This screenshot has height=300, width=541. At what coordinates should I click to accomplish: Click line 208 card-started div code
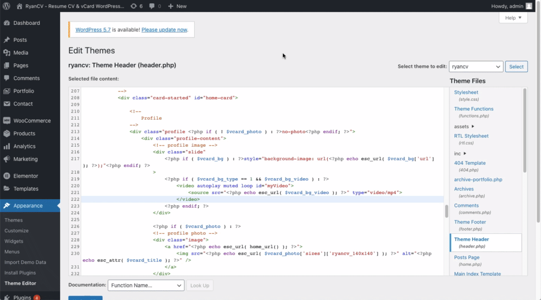click(177, 97)
